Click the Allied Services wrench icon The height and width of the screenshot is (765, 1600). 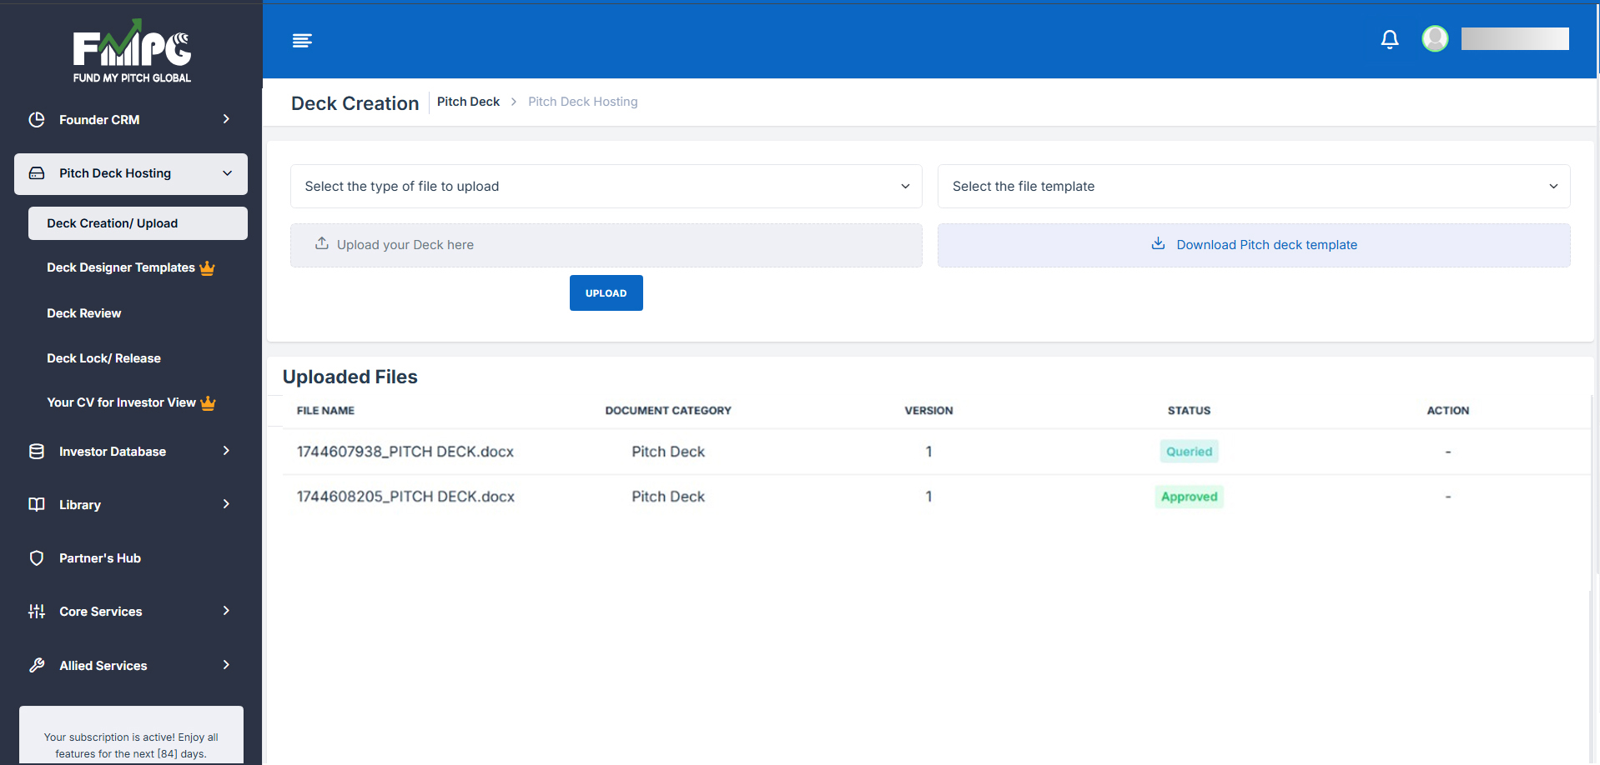point(37,665)
